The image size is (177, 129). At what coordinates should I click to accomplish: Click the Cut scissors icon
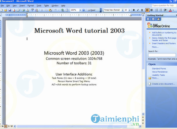(x=42, y=10)
